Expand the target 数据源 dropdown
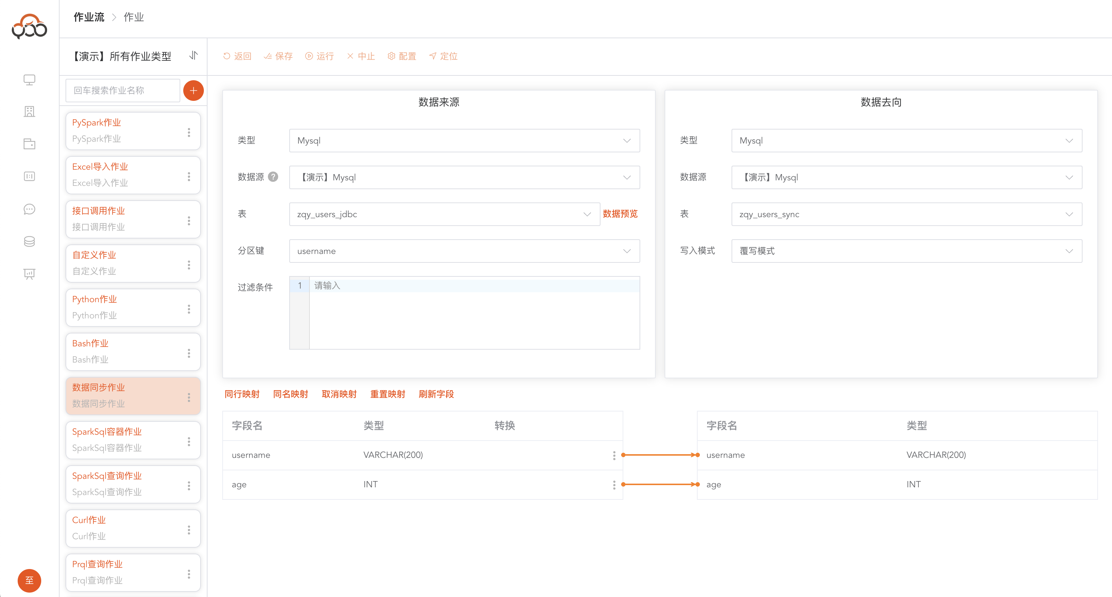The width and height of the screenshot is (1112, 597). pos(907,177)
